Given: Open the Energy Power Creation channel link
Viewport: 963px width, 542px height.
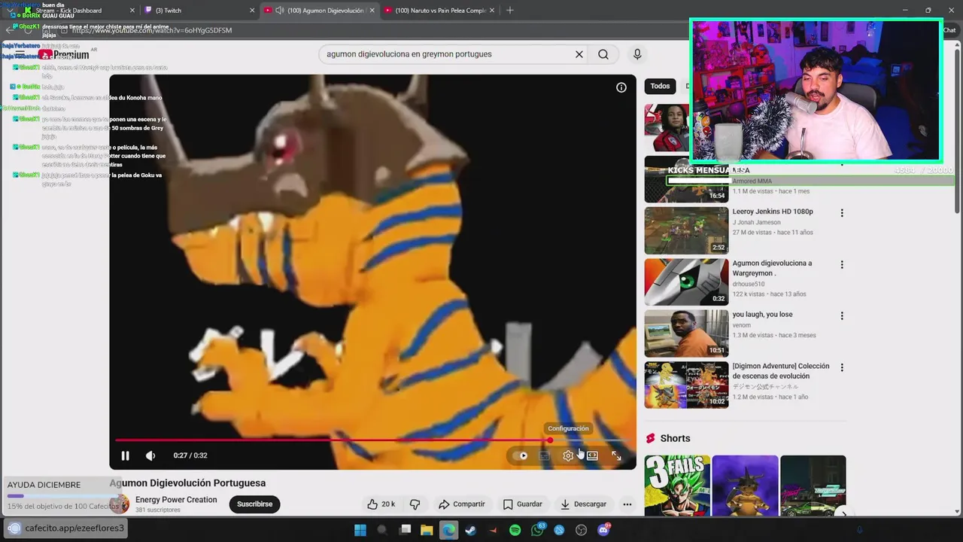Looking at the screenshot, I should tap(176, 500).
